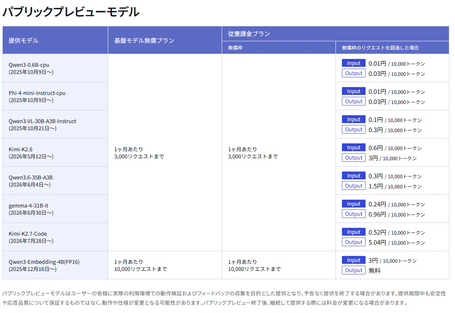Viewport: 455px width, 313px height.
Task: Select the Kimi-K2.6 model cell
Action: [55, 152]
